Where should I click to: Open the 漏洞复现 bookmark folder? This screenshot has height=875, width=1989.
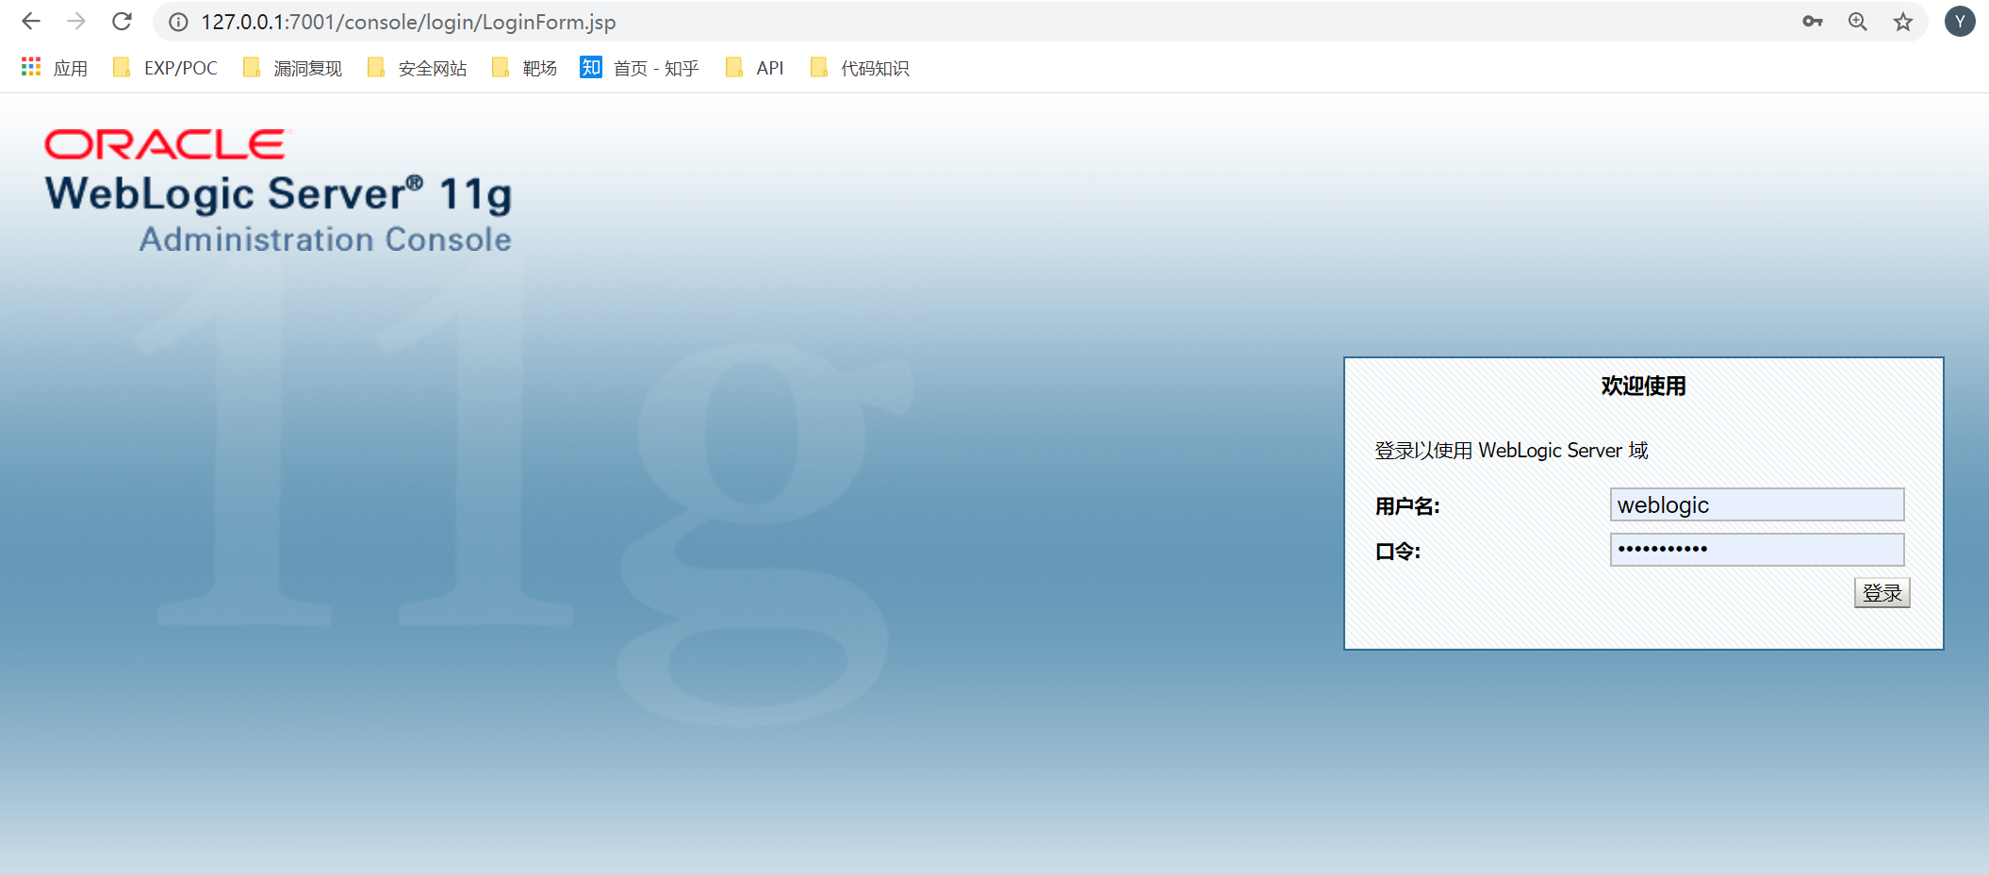click(x=292, y=68)
